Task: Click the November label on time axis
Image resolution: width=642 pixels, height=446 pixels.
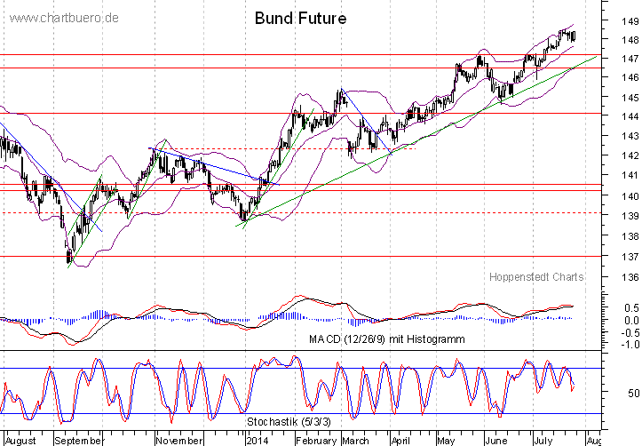Action: point(179,440)
